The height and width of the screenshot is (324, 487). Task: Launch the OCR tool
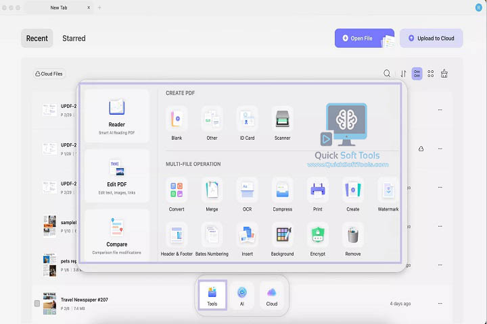pos(247,194)
